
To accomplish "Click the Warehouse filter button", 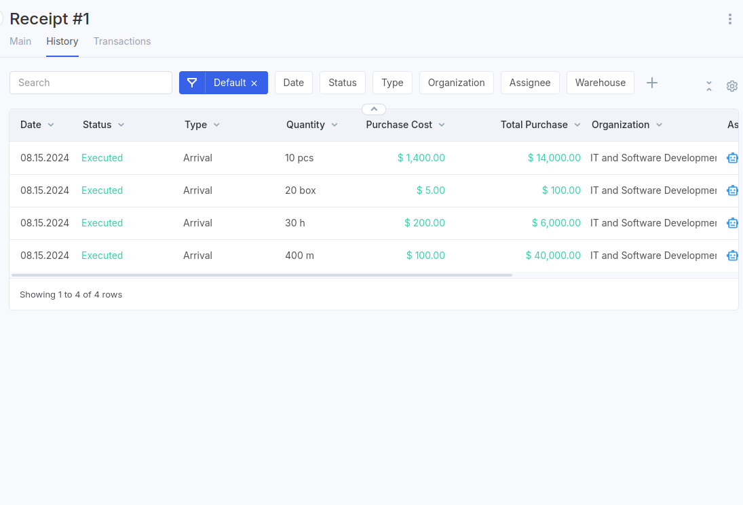I will click(600, 83).
